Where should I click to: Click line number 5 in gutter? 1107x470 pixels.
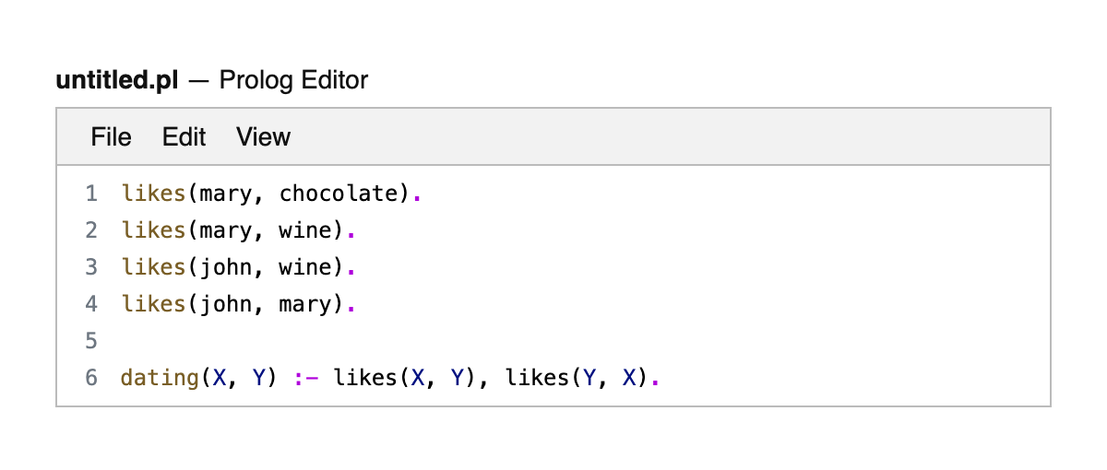[x=90, y=341]
